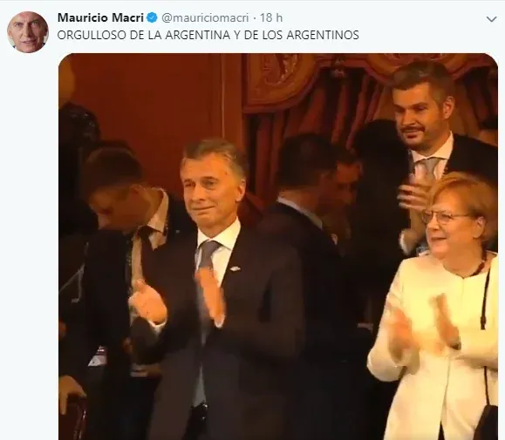The height and width of the screenshot is (440, 505).
Task: Visit the @mauriciomacri handle link
Action: coord(205,18)
